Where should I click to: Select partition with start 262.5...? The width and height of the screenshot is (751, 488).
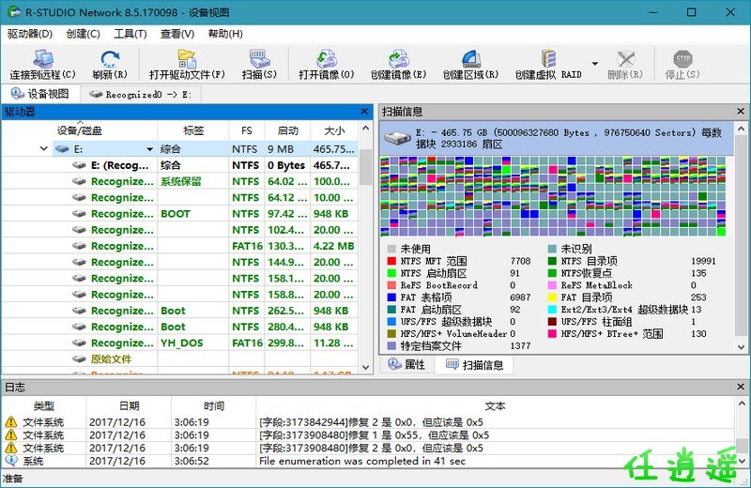[x=180, y=311]
